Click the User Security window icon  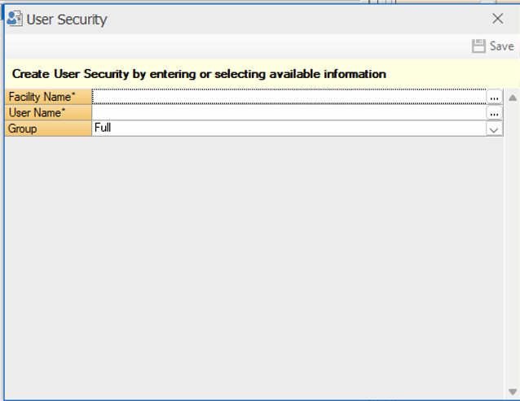point(14,19)
